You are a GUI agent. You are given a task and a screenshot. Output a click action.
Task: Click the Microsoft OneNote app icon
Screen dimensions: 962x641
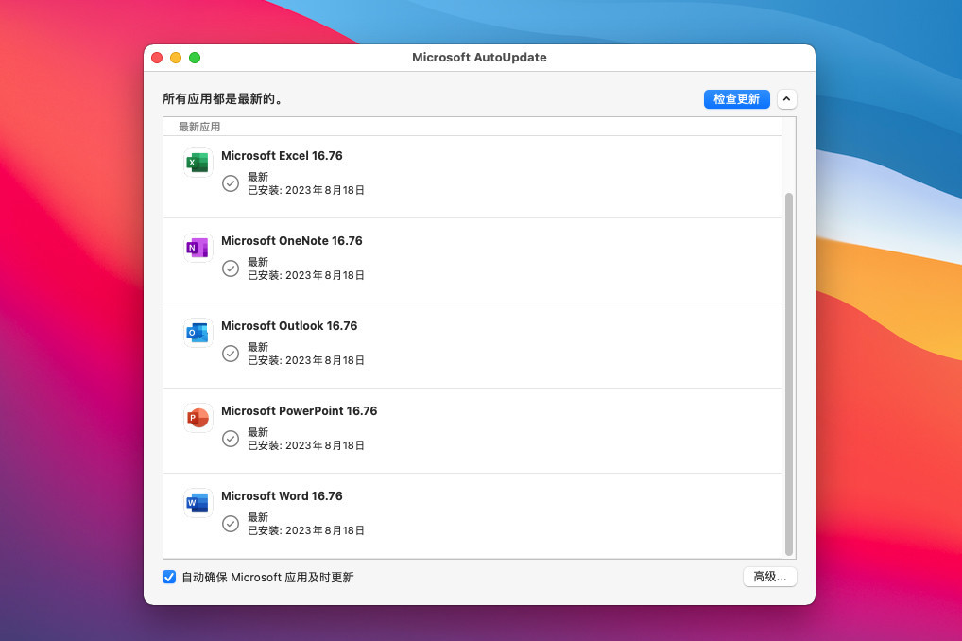tap(198, 248)
